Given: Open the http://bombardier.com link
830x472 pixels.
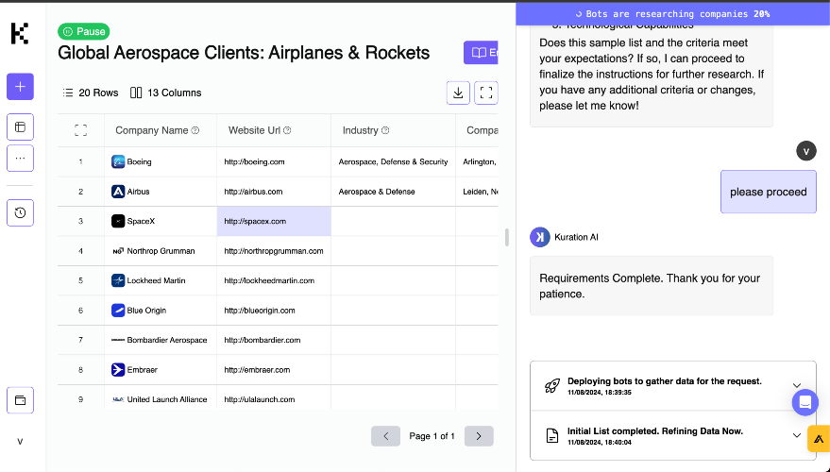Looking at the screenshot, I should [x=262, y=340].
